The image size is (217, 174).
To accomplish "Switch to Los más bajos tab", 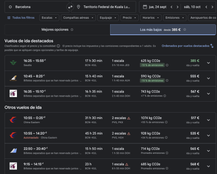I will tap(163, 30).
